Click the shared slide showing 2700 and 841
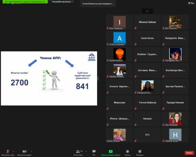The image size is (196, 157). point(49,78)
